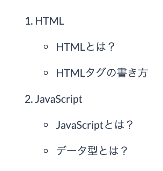163x171 pixels.
Task: Click the "データ型" characters in the last entry
Action: (77, 151)
